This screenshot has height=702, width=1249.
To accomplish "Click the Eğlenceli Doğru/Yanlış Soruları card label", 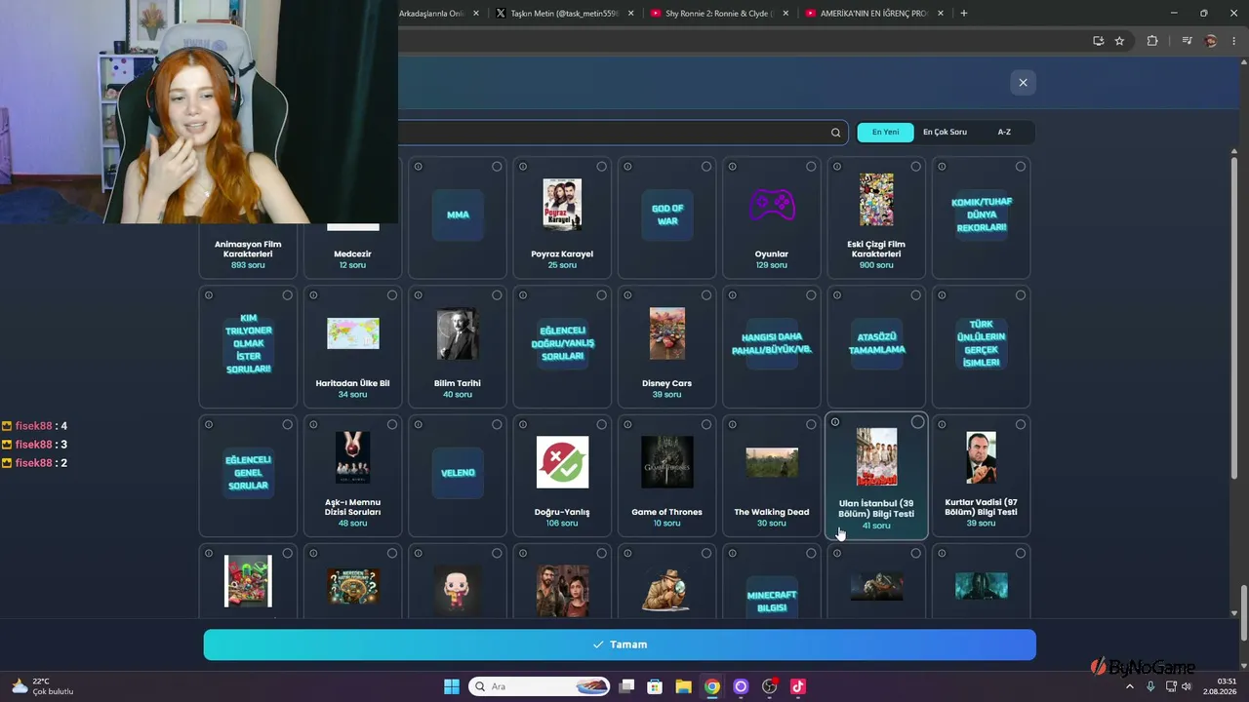I will click(x=562, y=343).
